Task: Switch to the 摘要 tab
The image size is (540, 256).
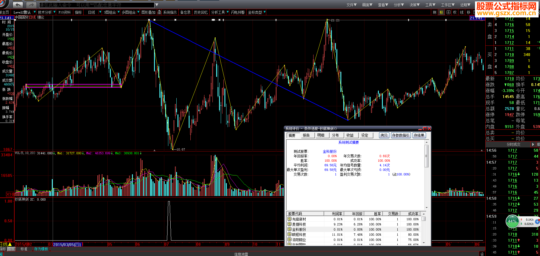Action: 293,135
